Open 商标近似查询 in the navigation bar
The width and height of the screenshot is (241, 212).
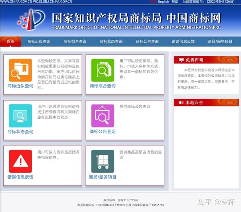tap(39, 41)
